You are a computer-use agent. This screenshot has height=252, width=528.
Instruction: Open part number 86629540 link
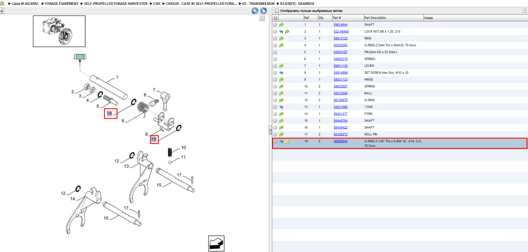coord(340,141)
